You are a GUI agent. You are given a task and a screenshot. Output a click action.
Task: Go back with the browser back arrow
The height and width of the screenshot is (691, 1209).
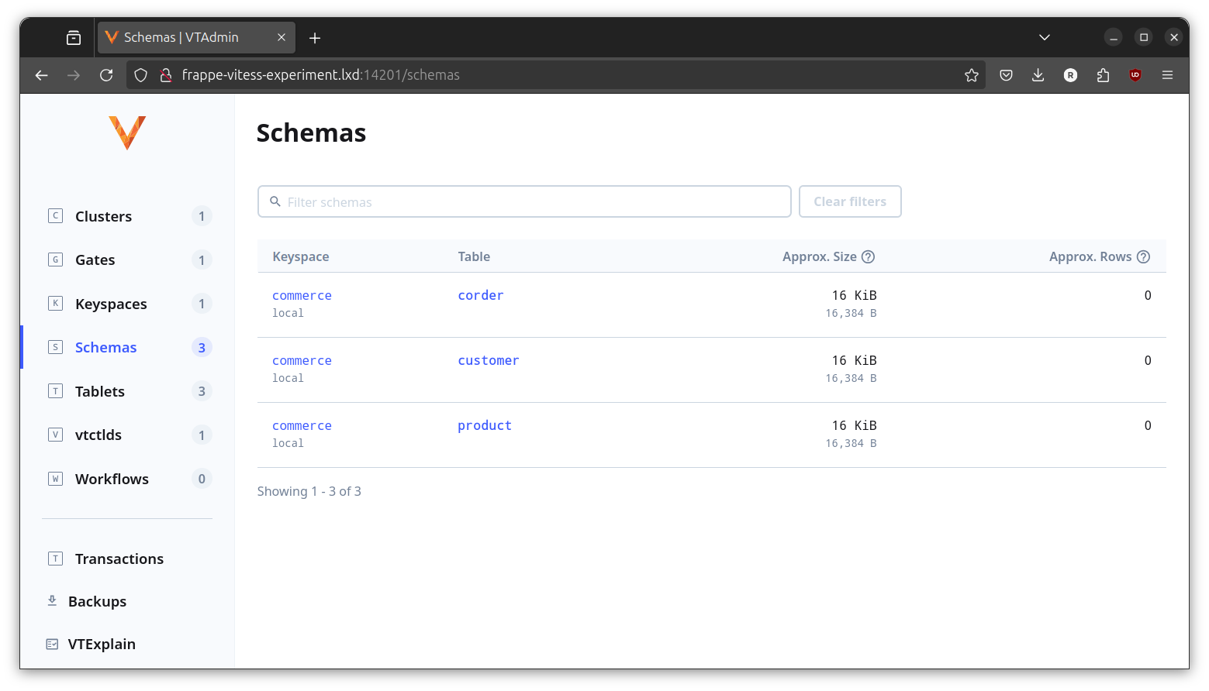(42, 75)
